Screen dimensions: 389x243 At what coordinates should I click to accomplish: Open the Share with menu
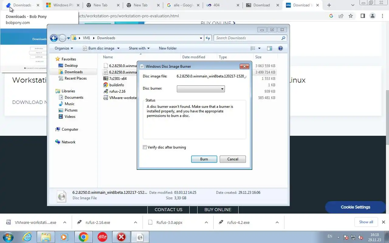(139, 48)
